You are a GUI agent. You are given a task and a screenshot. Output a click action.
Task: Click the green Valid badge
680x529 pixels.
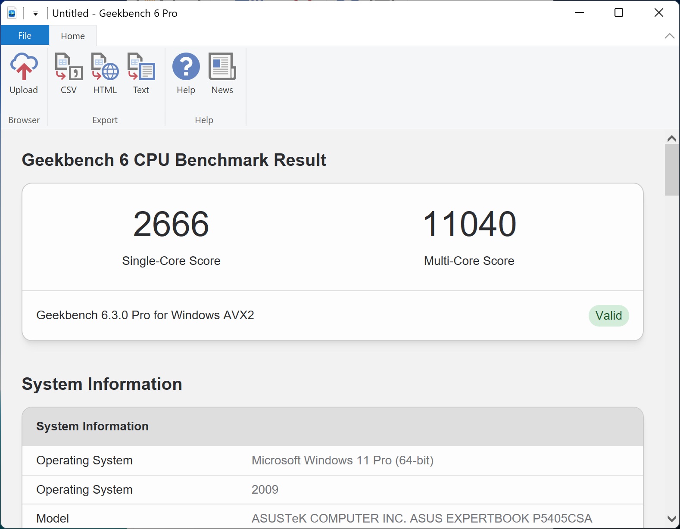tap(608, 316)
